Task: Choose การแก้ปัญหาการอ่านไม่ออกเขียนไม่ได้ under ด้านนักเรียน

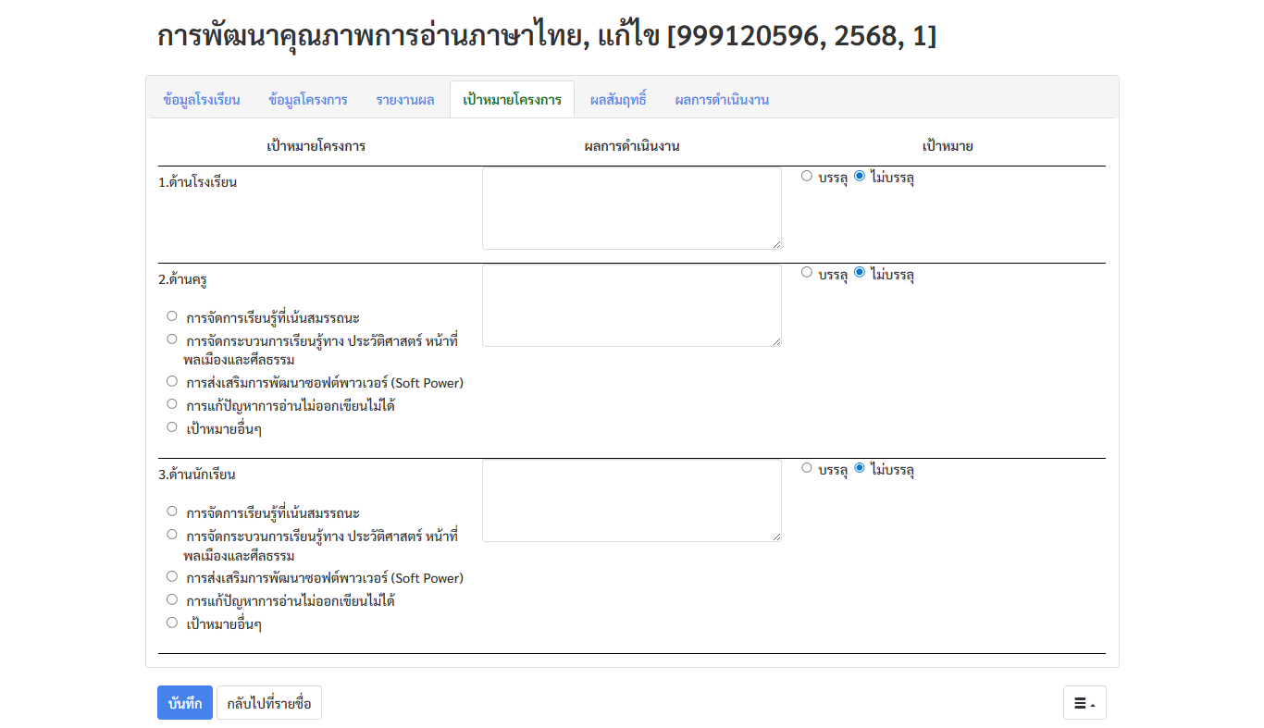Action: pos(172,599)
